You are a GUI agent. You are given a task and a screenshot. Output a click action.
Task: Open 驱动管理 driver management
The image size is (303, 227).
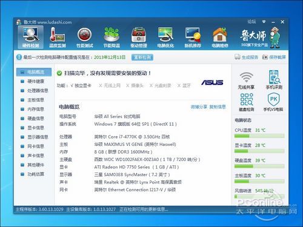(139, 37)
